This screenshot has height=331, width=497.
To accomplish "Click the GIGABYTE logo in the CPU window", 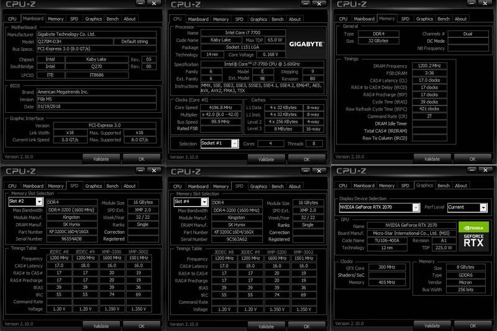I will coord(306,44).
